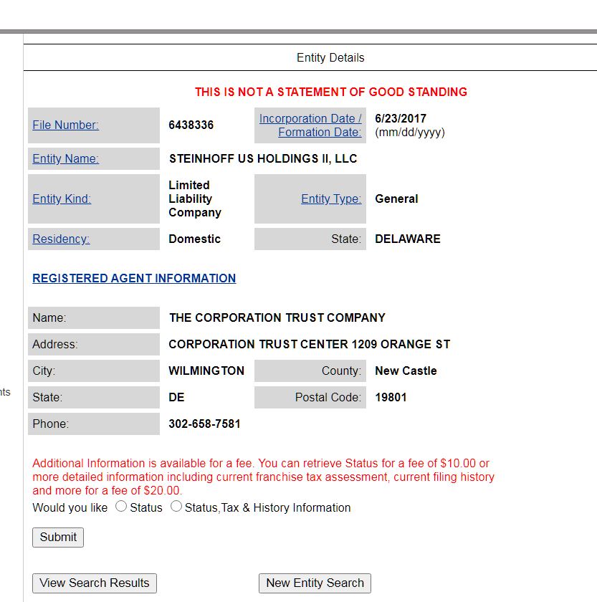Open Registered Agent Information link
The height and width of the screenshot is (602, 597).
134,278
